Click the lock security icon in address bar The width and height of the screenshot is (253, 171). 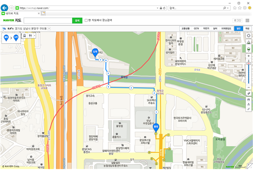pos(161,8)
